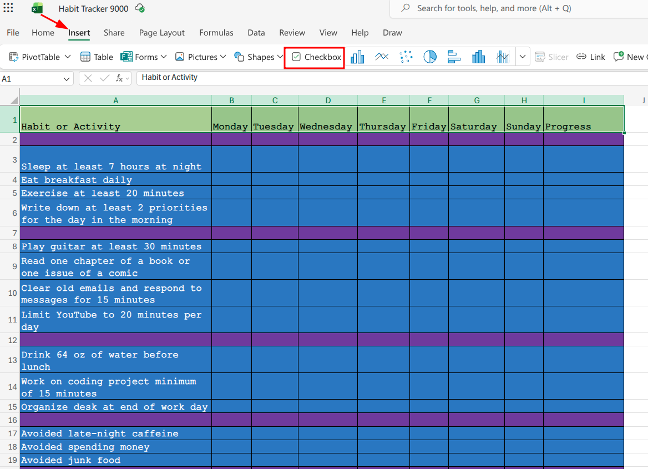Select row 7 header

(x=10, y=233)
